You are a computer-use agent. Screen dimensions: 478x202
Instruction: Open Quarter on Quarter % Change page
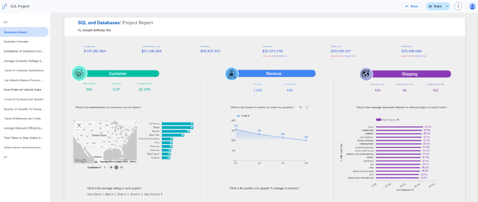[24, 109]
